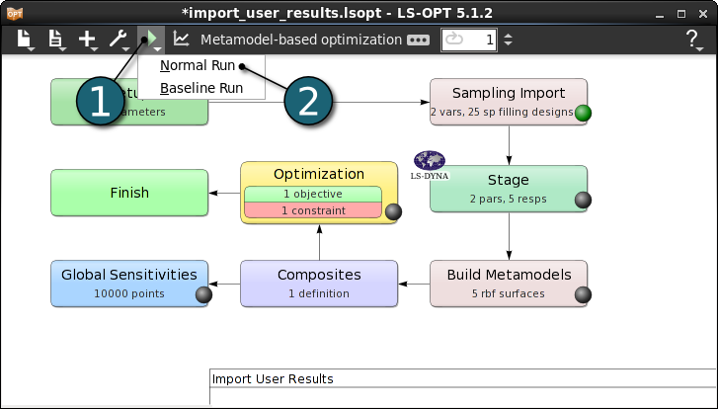
Task: Select the Build Metamodels box
Action: point(509,284)
